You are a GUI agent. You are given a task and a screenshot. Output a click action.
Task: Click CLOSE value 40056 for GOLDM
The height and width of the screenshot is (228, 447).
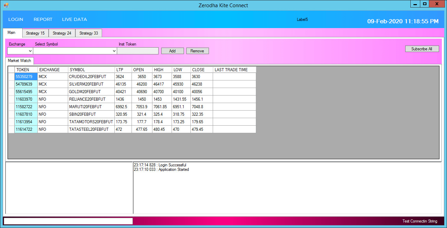(x=202, y=92)
